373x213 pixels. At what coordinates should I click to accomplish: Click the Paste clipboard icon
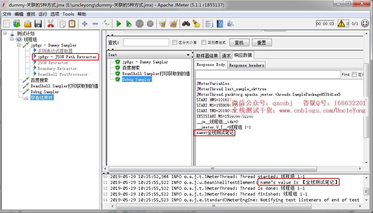(72, 24)
